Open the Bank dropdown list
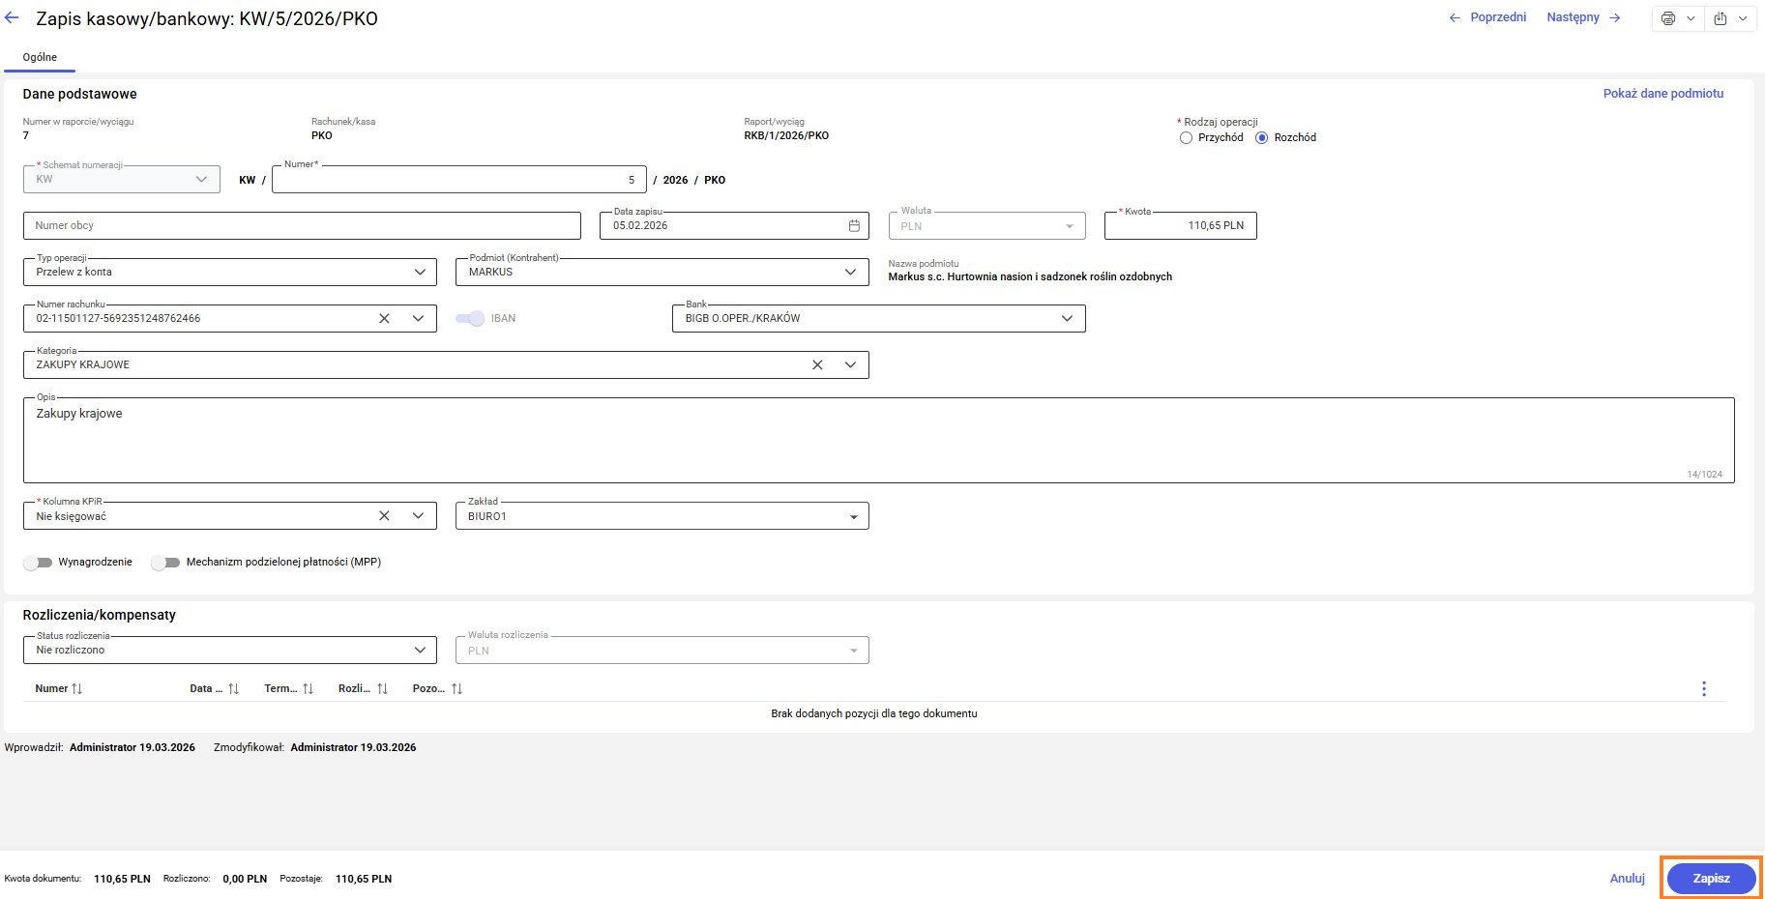1765x899 pixels. coord(1067,319)
